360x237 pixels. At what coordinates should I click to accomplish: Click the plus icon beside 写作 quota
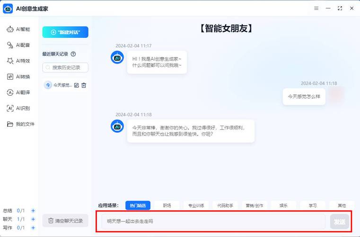[33, 228]
